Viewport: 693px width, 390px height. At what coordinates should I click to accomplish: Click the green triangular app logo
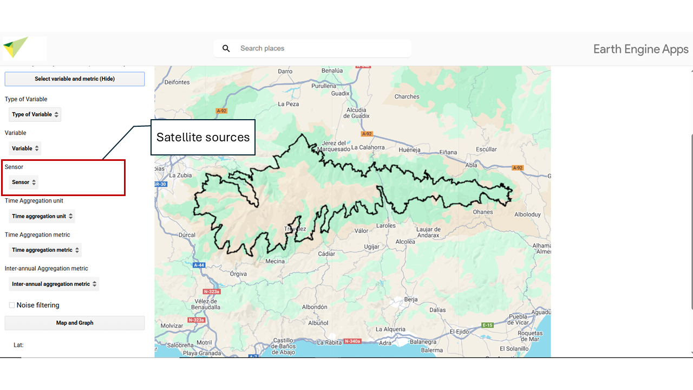(15, 47)
